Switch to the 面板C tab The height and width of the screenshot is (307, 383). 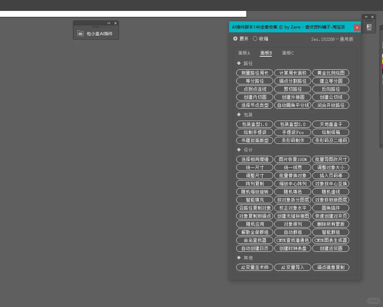(288, 53)
